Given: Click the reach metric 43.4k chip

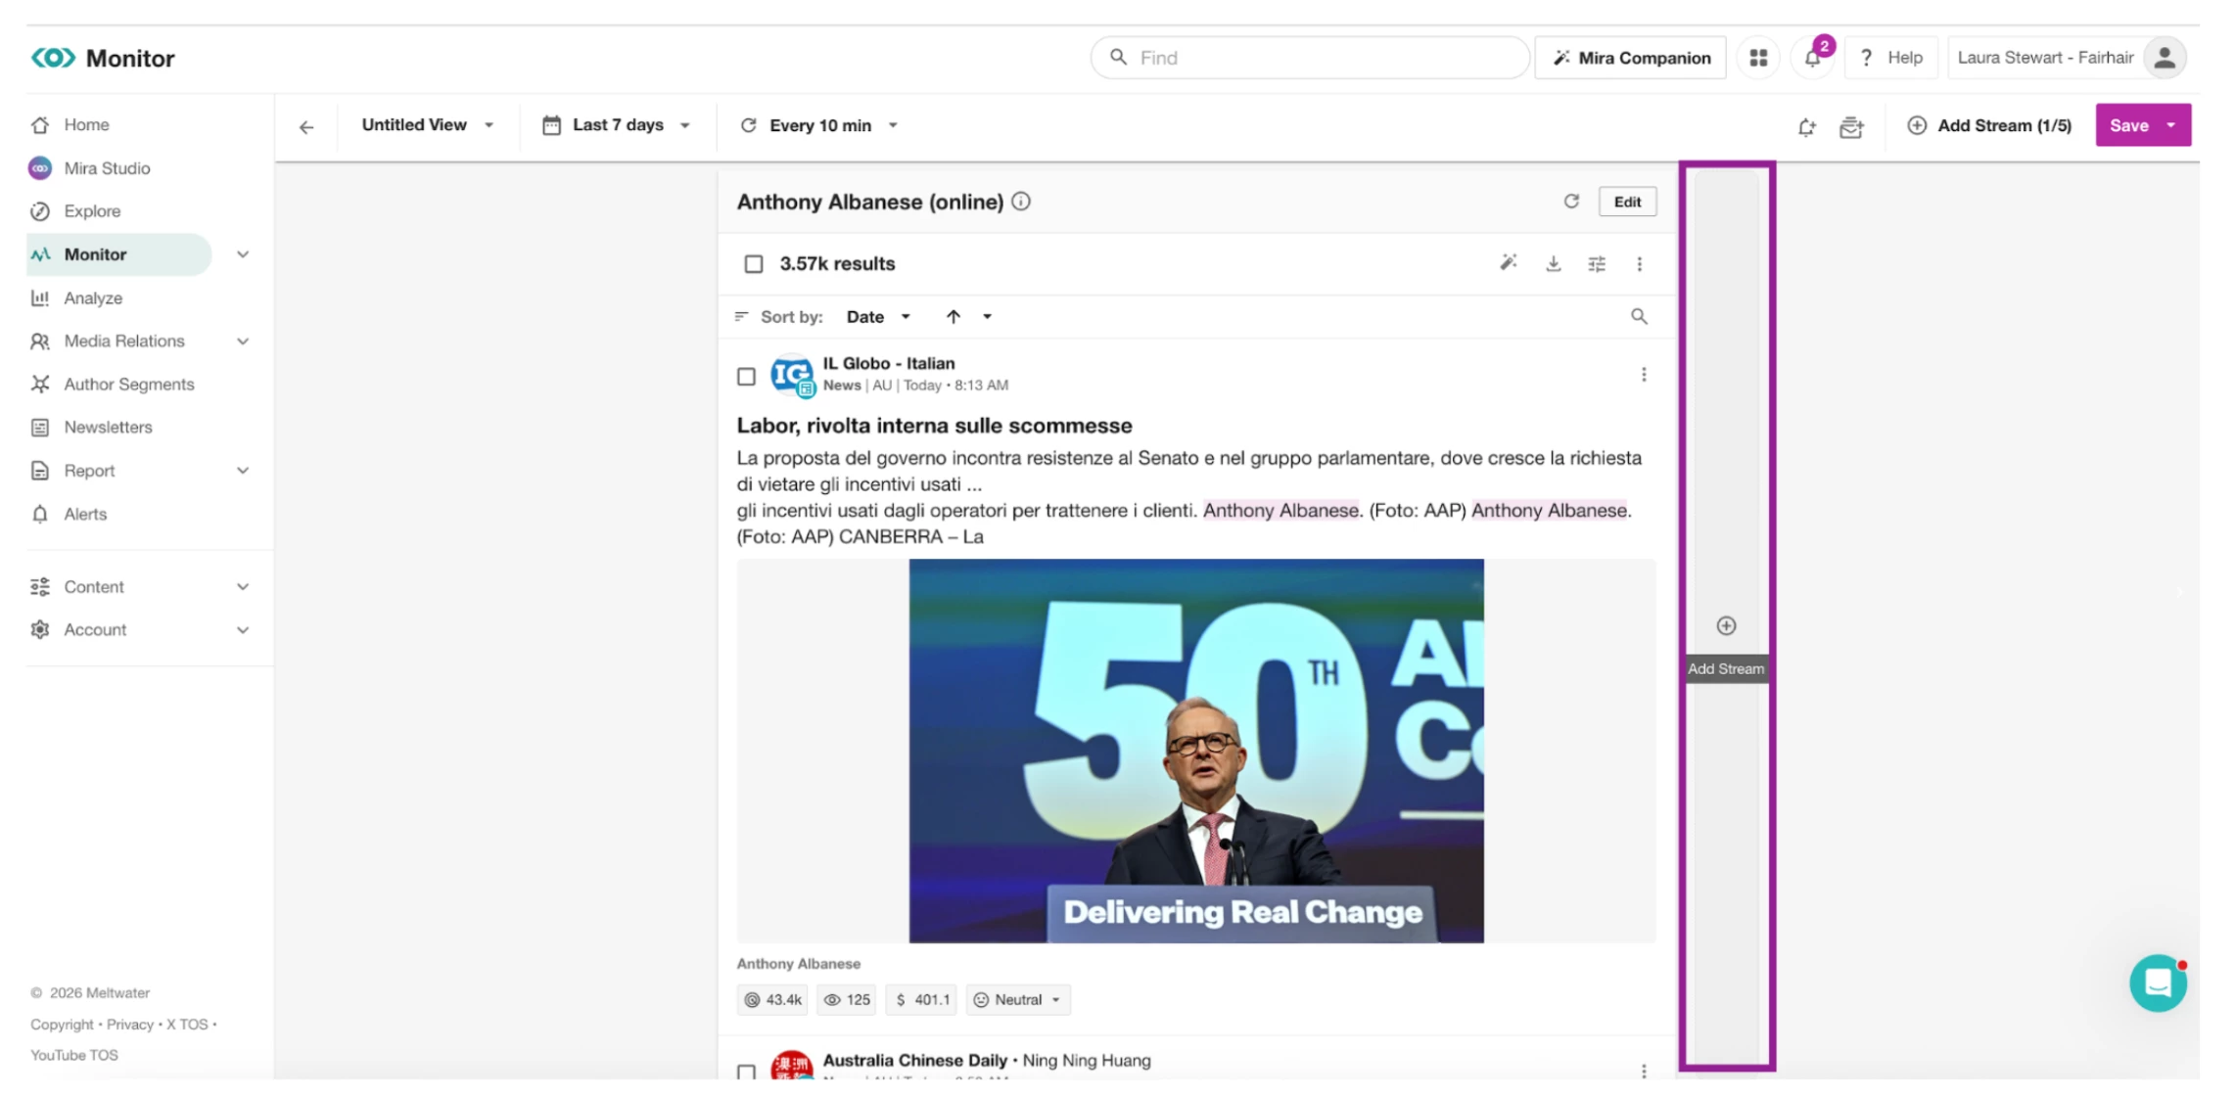Looking at the screenshot, I should pyautogui.click(x=772, y=1000).
